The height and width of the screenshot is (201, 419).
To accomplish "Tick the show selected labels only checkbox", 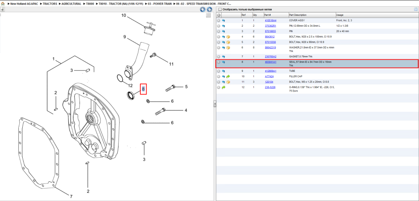I will coord(220,10).
